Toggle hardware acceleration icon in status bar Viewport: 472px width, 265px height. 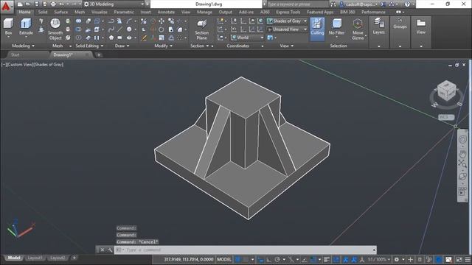(439, 259)
